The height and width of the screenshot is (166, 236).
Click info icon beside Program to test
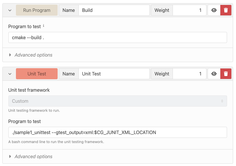[43, 26]
